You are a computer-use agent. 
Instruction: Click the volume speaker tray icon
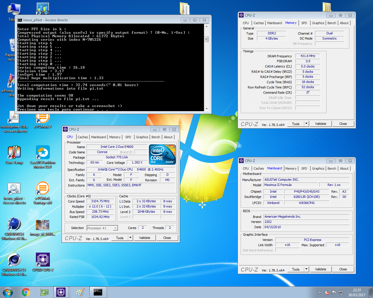click(327, 292)
